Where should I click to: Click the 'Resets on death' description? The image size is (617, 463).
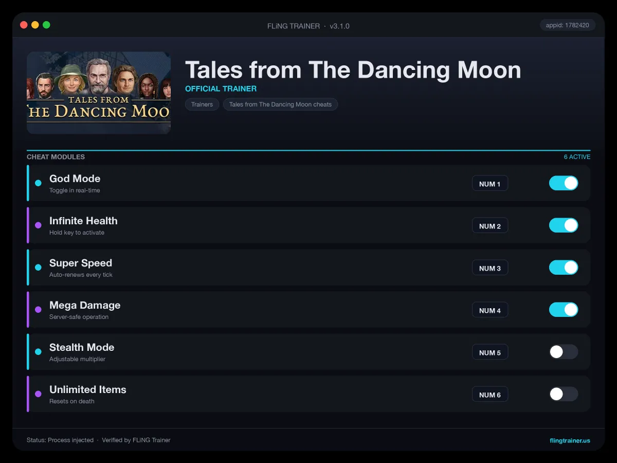click(72, 401)
